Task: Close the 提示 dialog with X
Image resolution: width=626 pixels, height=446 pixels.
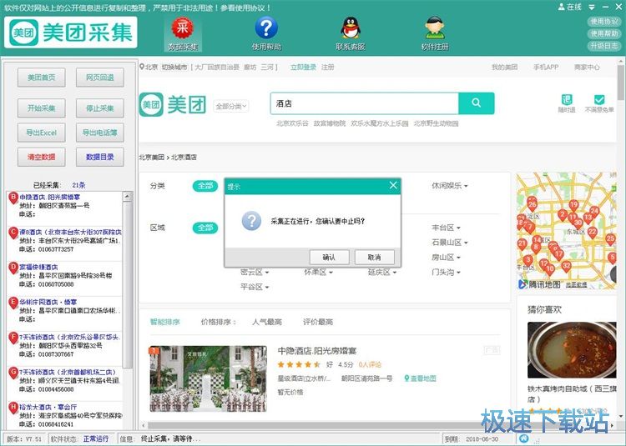Action: pos(393,186)
